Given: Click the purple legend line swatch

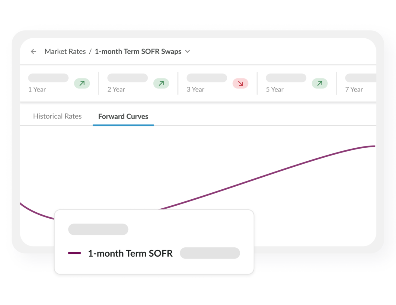Looking at the screenshot, I should point(74,253).
